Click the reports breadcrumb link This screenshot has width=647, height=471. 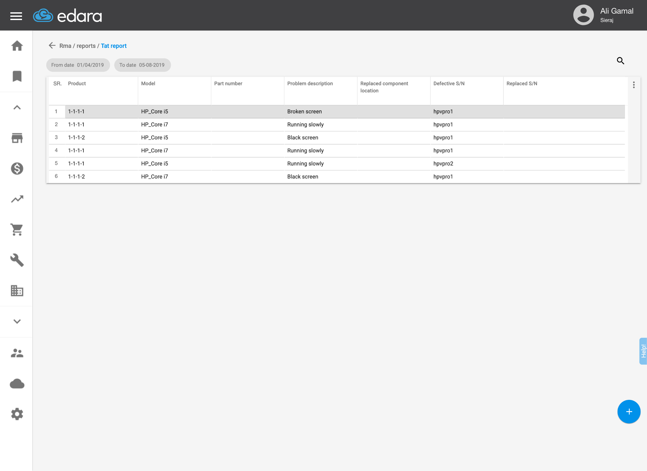[86, 46]
